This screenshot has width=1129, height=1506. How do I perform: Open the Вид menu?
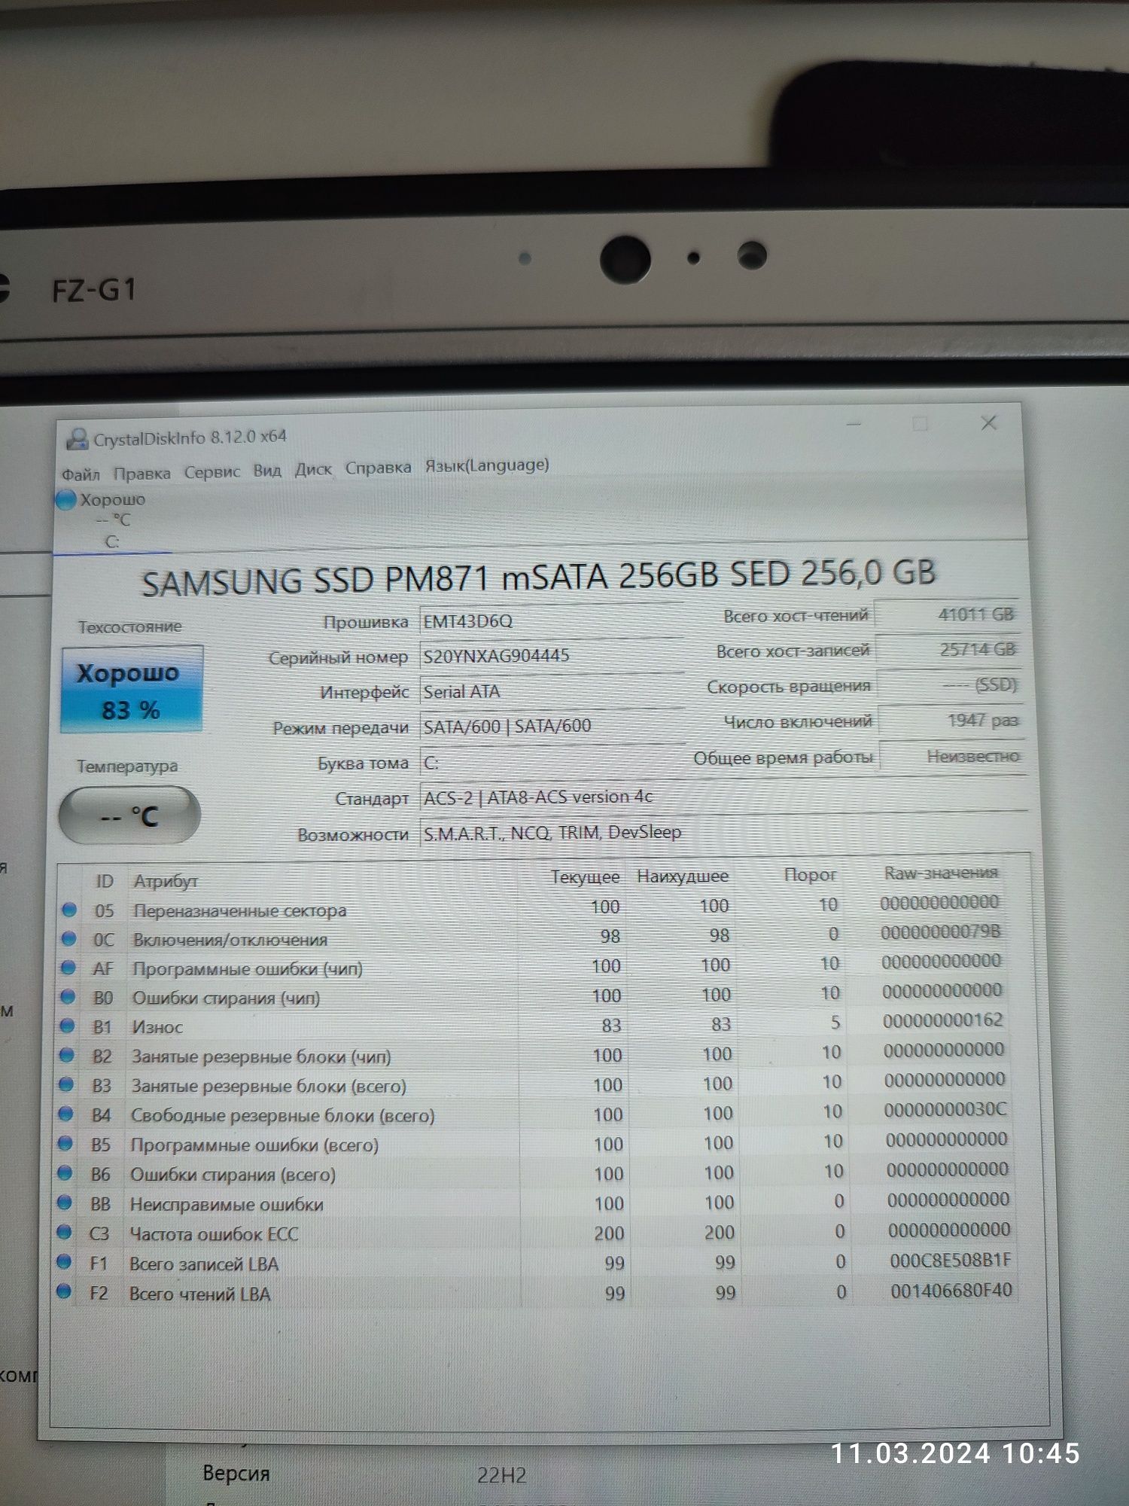pyautogui.click(x=267, y=471)
